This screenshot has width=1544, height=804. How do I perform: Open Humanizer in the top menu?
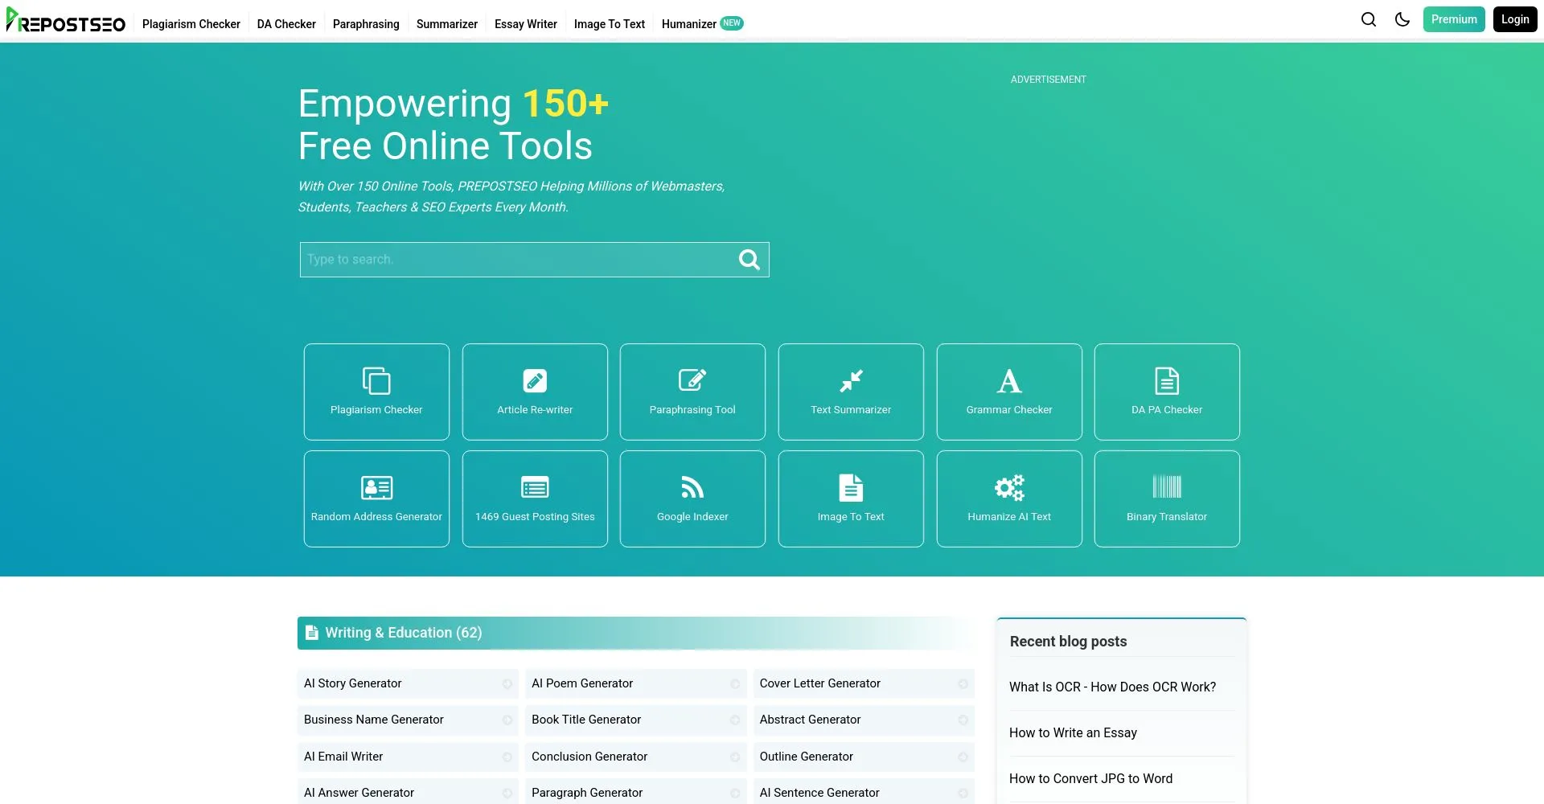coord(689,24)
